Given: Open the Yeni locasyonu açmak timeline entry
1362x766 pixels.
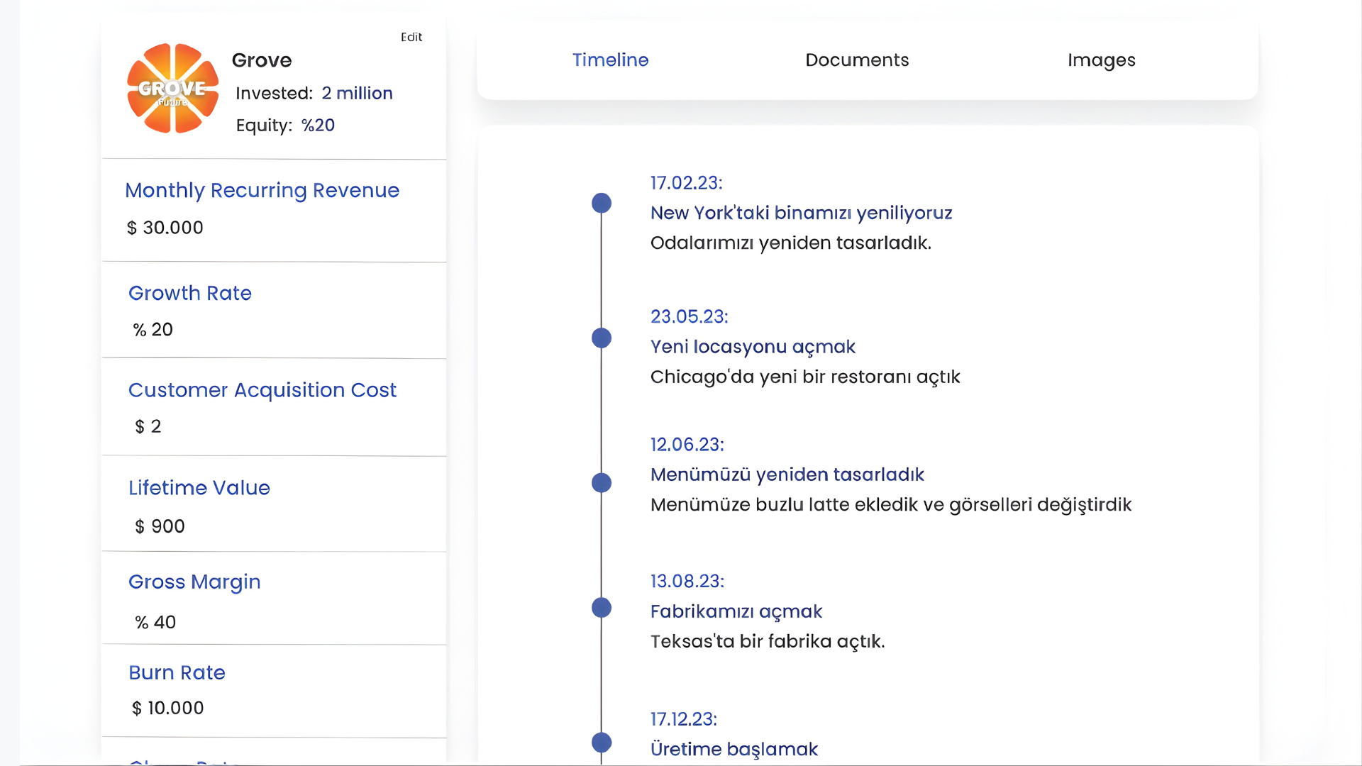Looking at the screenshot, I should [x=753, y=347].
